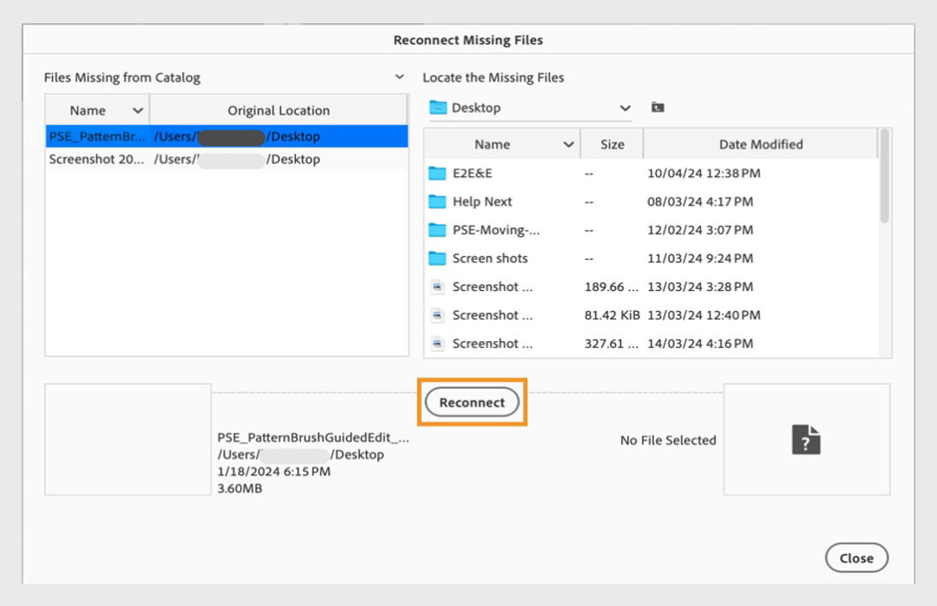The image size is (937, 606).
Task: Click the Original Location column header
Action: pyautogui.click(x=278, y=110)
